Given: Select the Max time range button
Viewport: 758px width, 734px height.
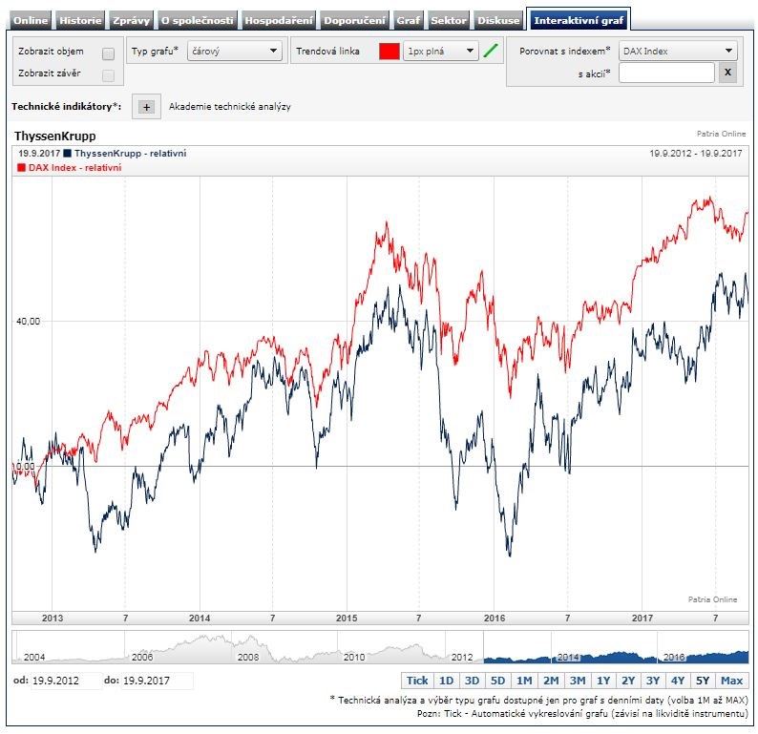Looking at the screenshot, I should (731, 681).
